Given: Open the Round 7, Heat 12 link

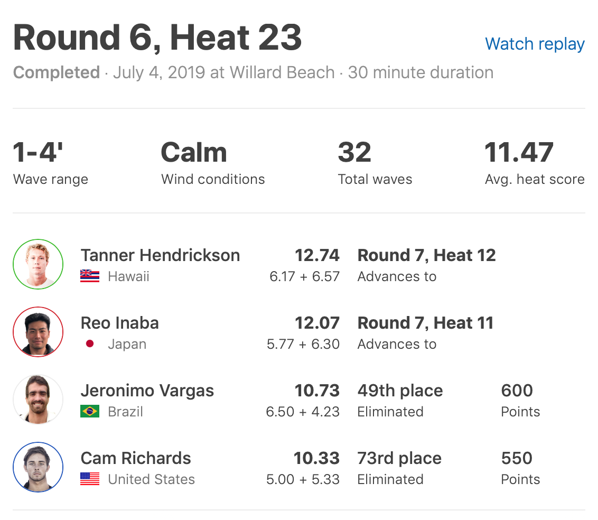Looking at the screenshot, I should coord(426,256).
